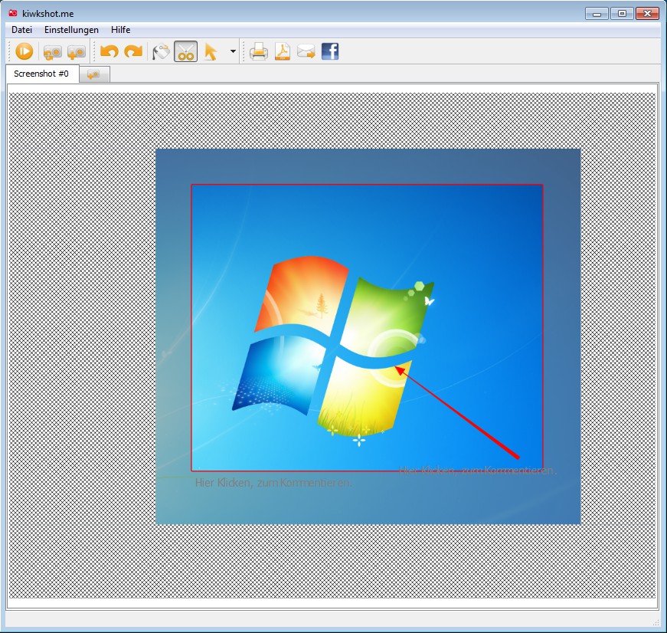Minimize the kiwkshot.me window
This screenshot has width=667, height=633.
point(597,14)
